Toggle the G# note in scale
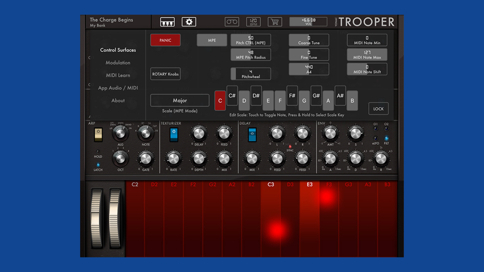 (x=316, y=95)
